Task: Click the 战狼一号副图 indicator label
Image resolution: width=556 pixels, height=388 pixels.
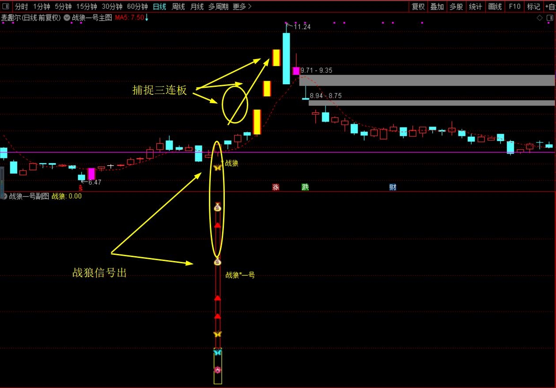Action: (29, 196)
